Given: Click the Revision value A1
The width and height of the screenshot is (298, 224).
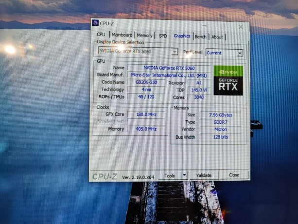Looking at the screenshot, I should click(199, 83).
